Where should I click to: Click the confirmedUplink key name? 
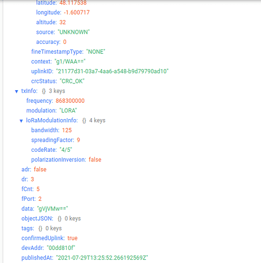pos(43,238)
